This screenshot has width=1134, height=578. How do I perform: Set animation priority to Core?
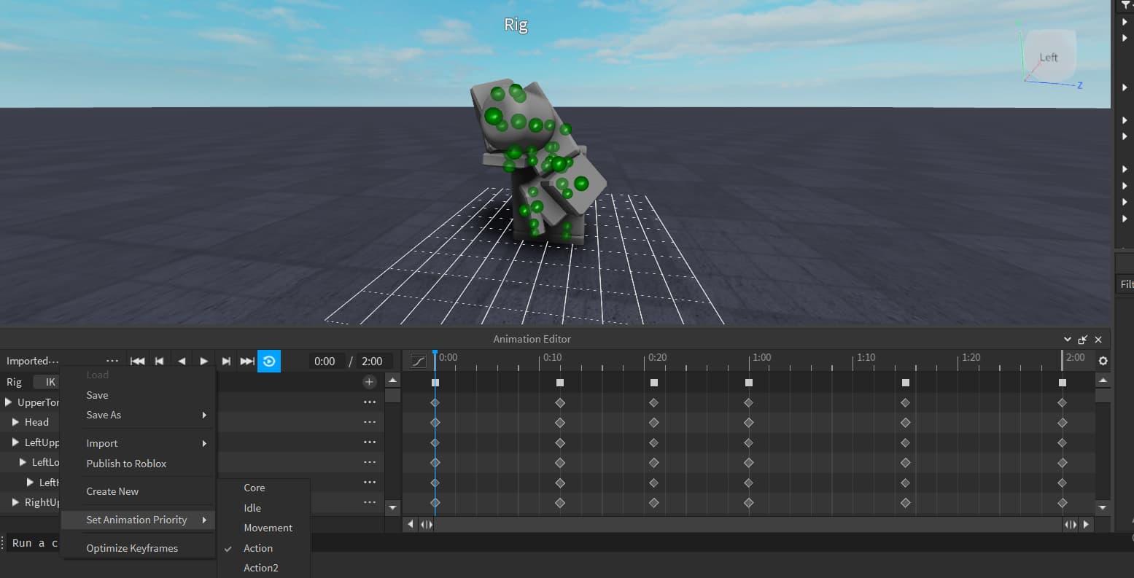point(254,488)
